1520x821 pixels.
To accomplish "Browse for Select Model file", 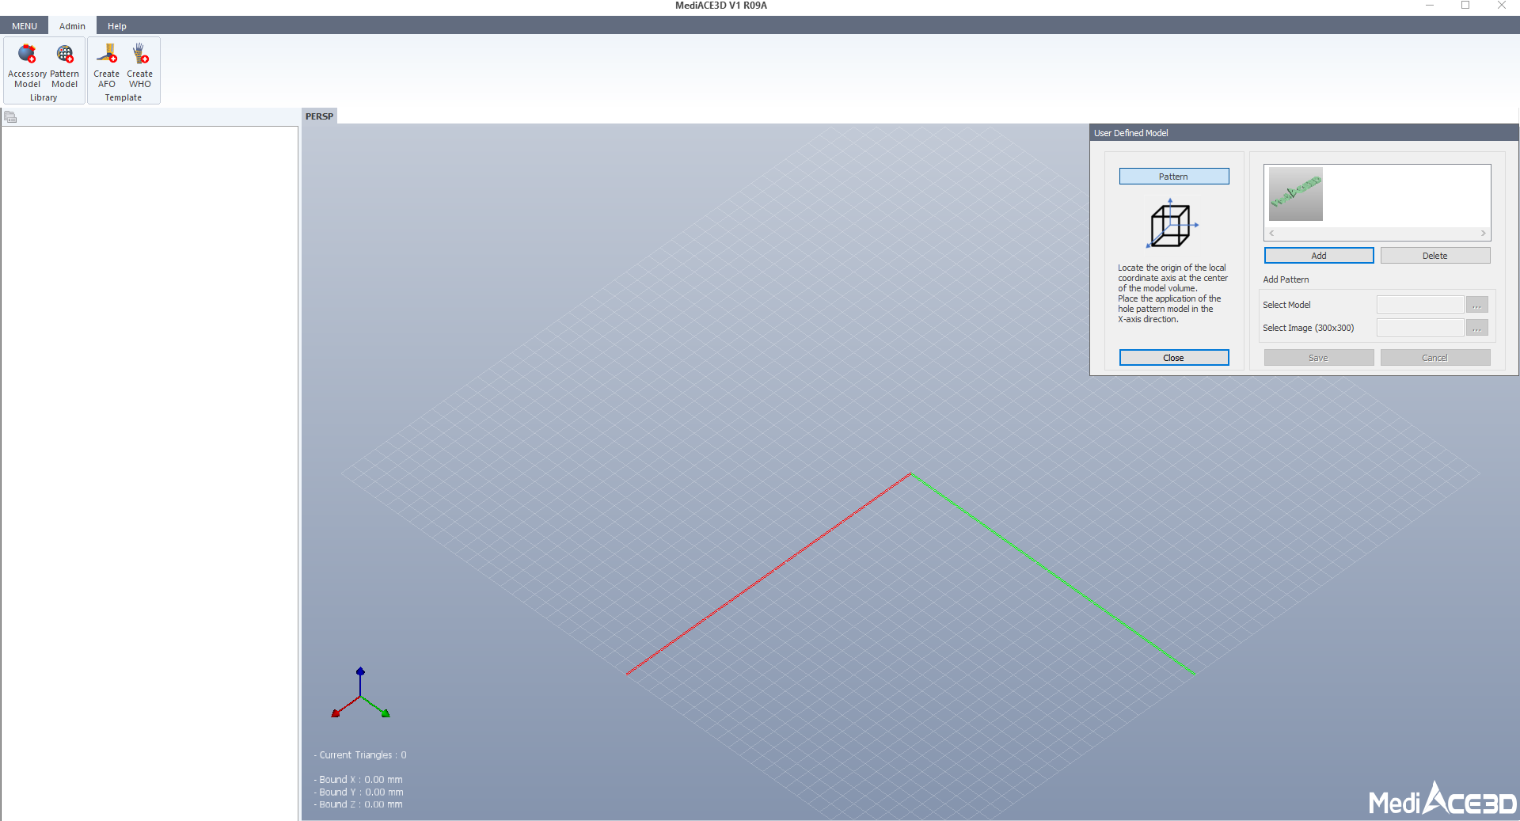I will point(1476,305).
